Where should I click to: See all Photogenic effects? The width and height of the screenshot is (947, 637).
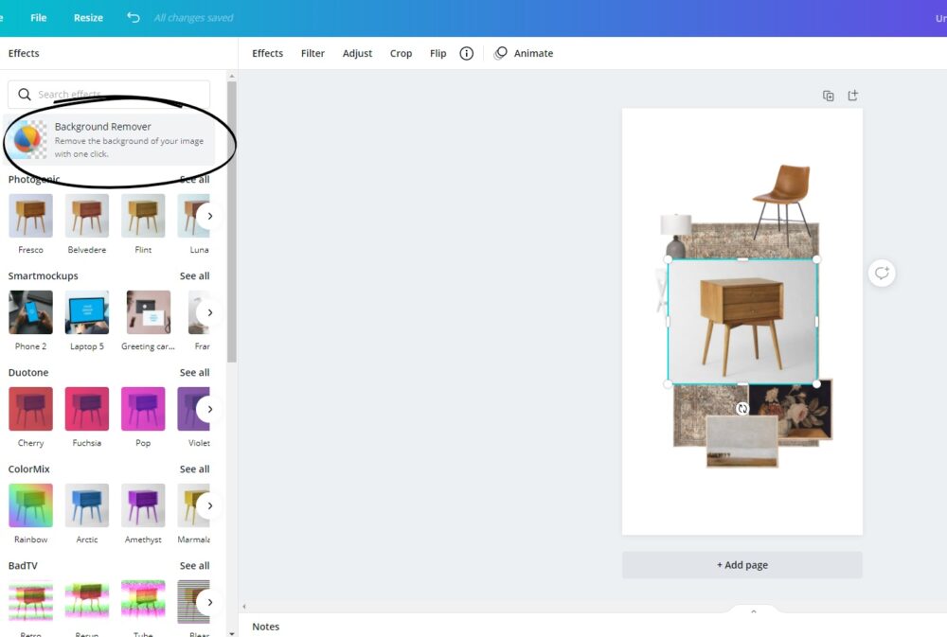coord(194,179)
